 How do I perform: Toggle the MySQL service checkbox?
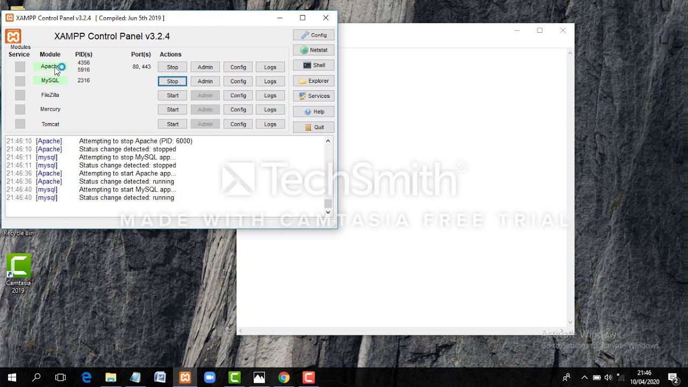coord(20,81)
